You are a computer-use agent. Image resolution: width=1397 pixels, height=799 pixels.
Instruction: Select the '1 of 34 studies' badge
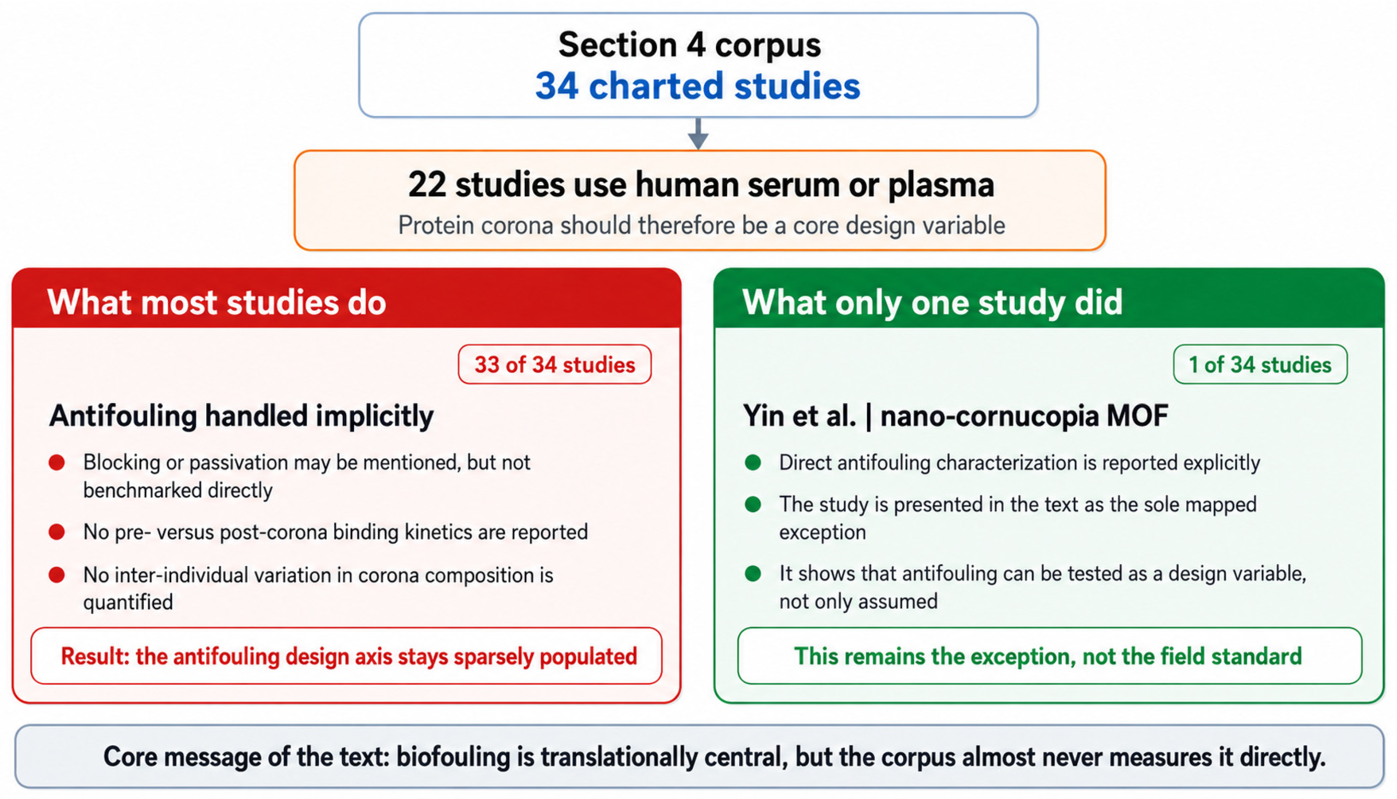pyautogui.click(x=1260, y=364)
